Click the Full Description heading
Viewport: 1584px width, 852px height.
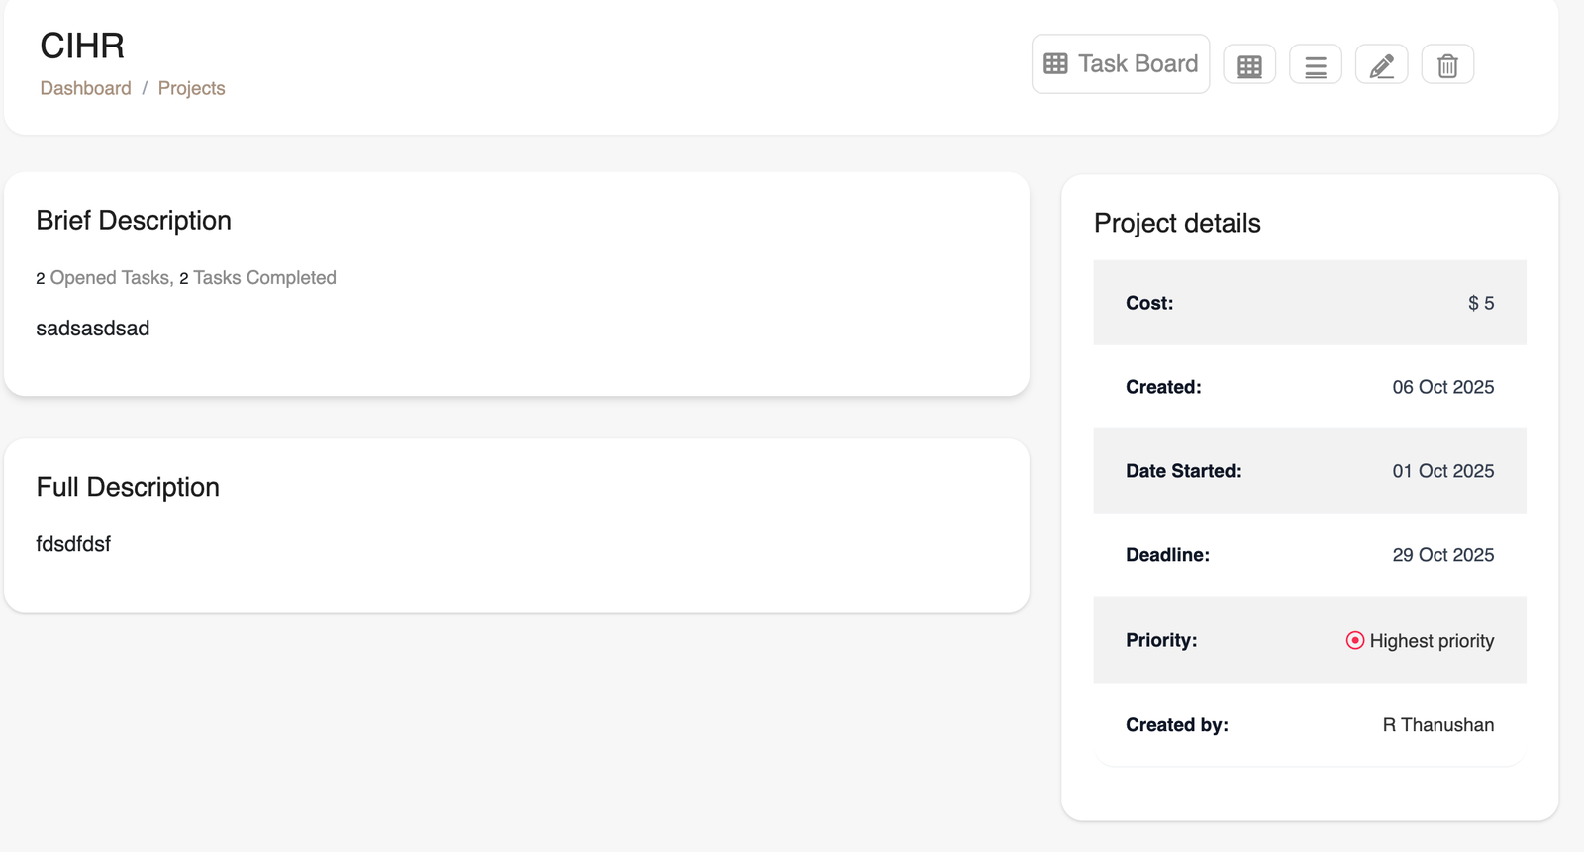(128, 486)
